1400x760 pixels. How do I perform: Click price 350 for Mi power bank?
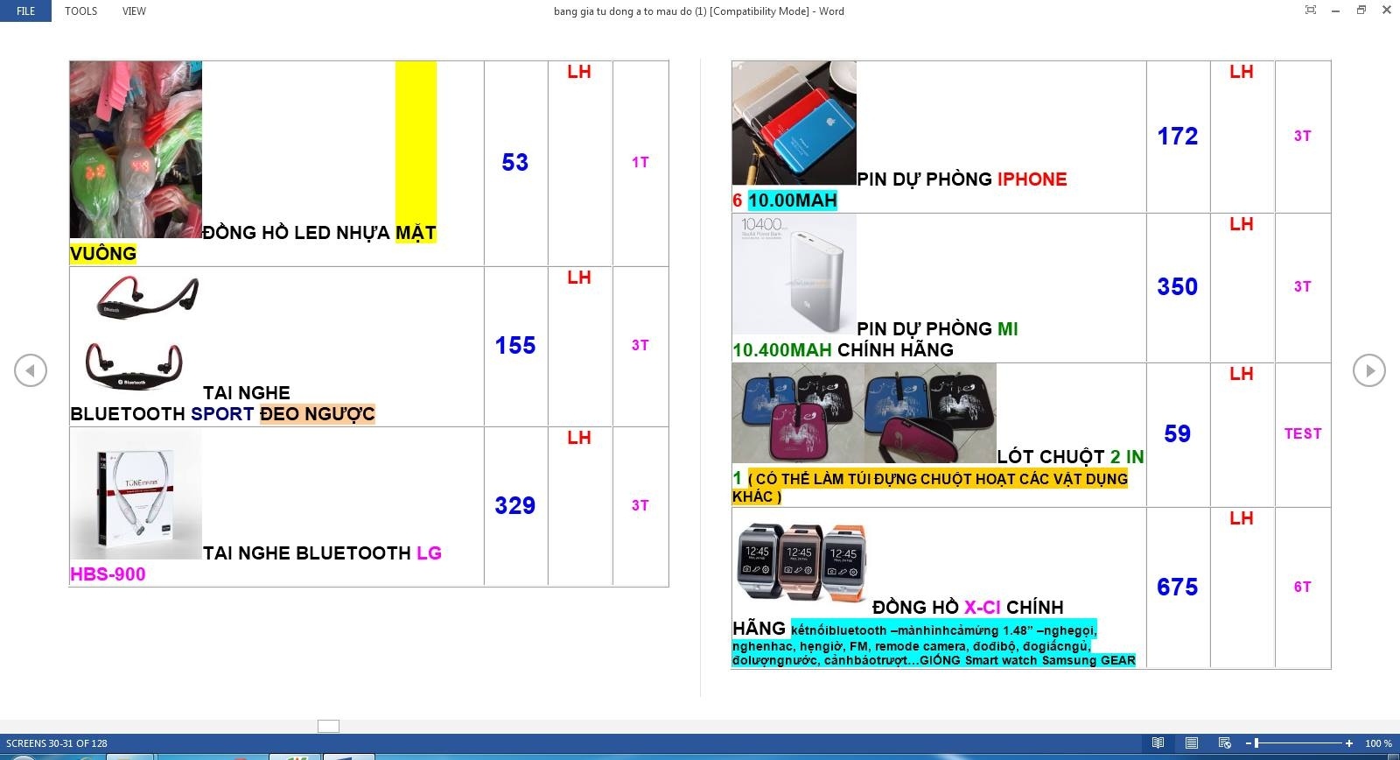click(x=1178, y=287)
